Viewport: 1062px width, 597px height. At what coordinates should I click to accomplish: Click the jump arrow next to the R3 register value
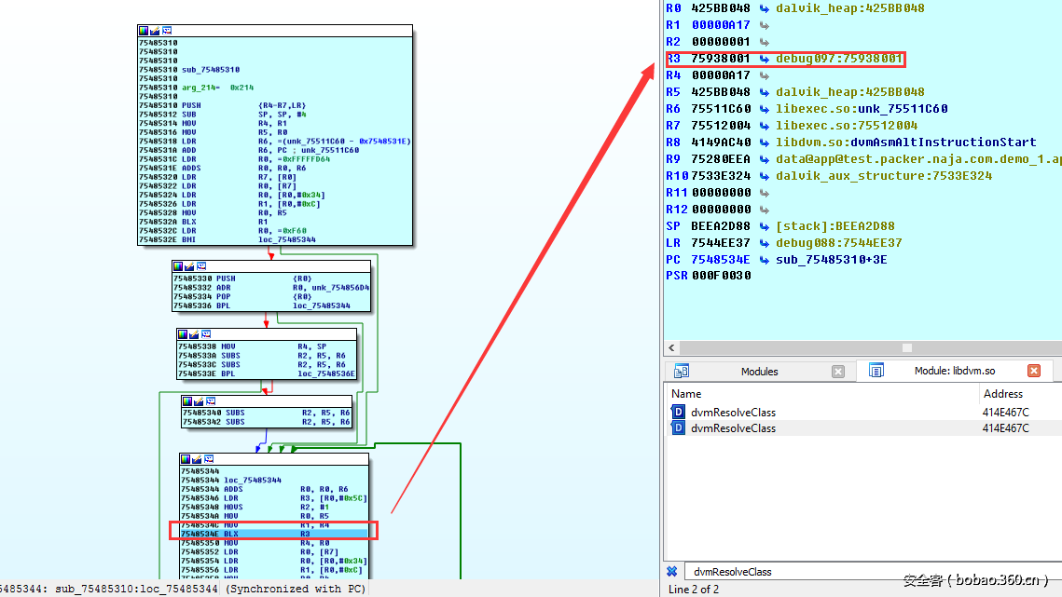(x=764, y=59)
